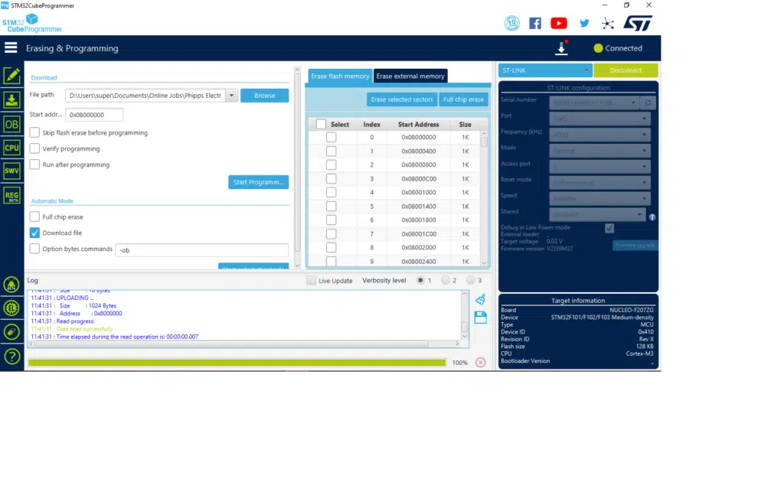Select the sector at address 0x08000400
784x479 pixels.
[331, 151]
